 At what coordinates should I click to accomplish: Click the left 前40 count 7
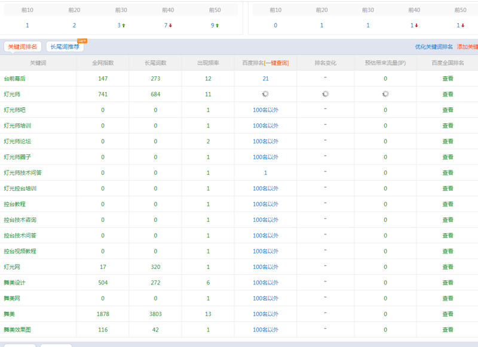pos(166,25)
